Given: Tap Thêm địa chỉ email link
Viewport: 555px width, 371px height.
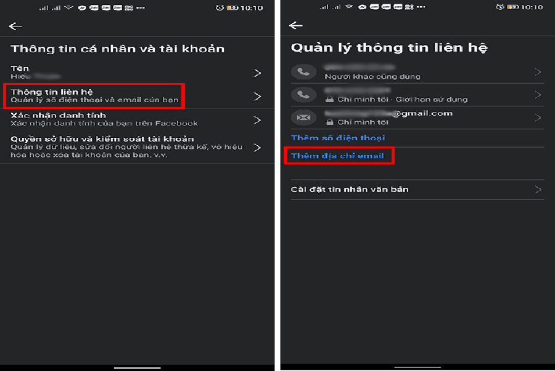Looking at the screenshot, I should pos(337,156).
